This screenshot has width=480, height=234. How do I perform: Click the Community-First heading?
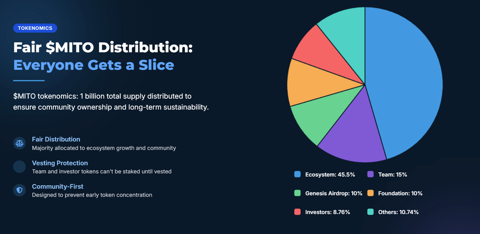point(58,186)
